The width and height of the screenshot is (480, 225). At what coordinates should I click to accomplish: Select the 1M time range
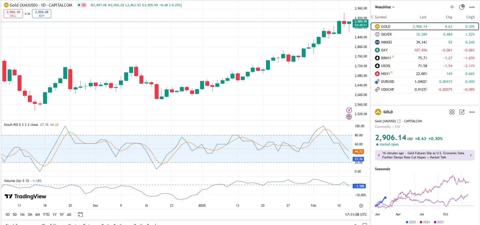pos(22,215)
